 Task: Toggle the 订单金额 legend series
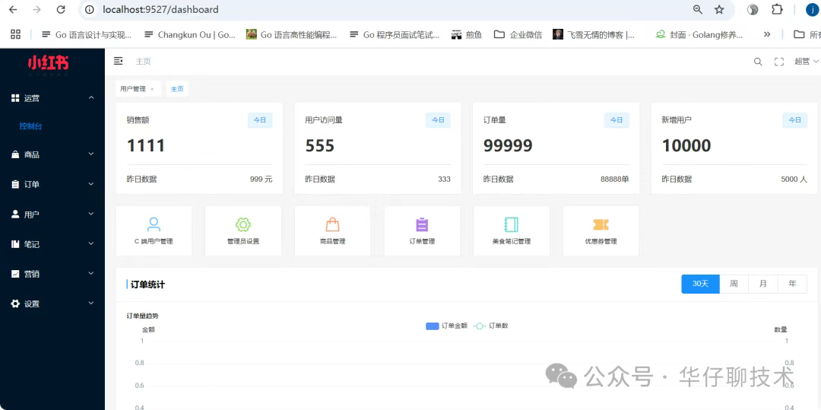[447, 326]
